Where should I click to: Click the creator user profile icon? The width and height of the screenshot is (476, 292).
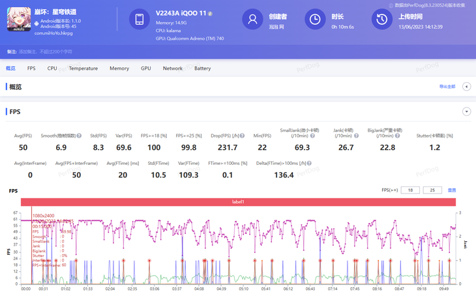click(x=252, y=19)
